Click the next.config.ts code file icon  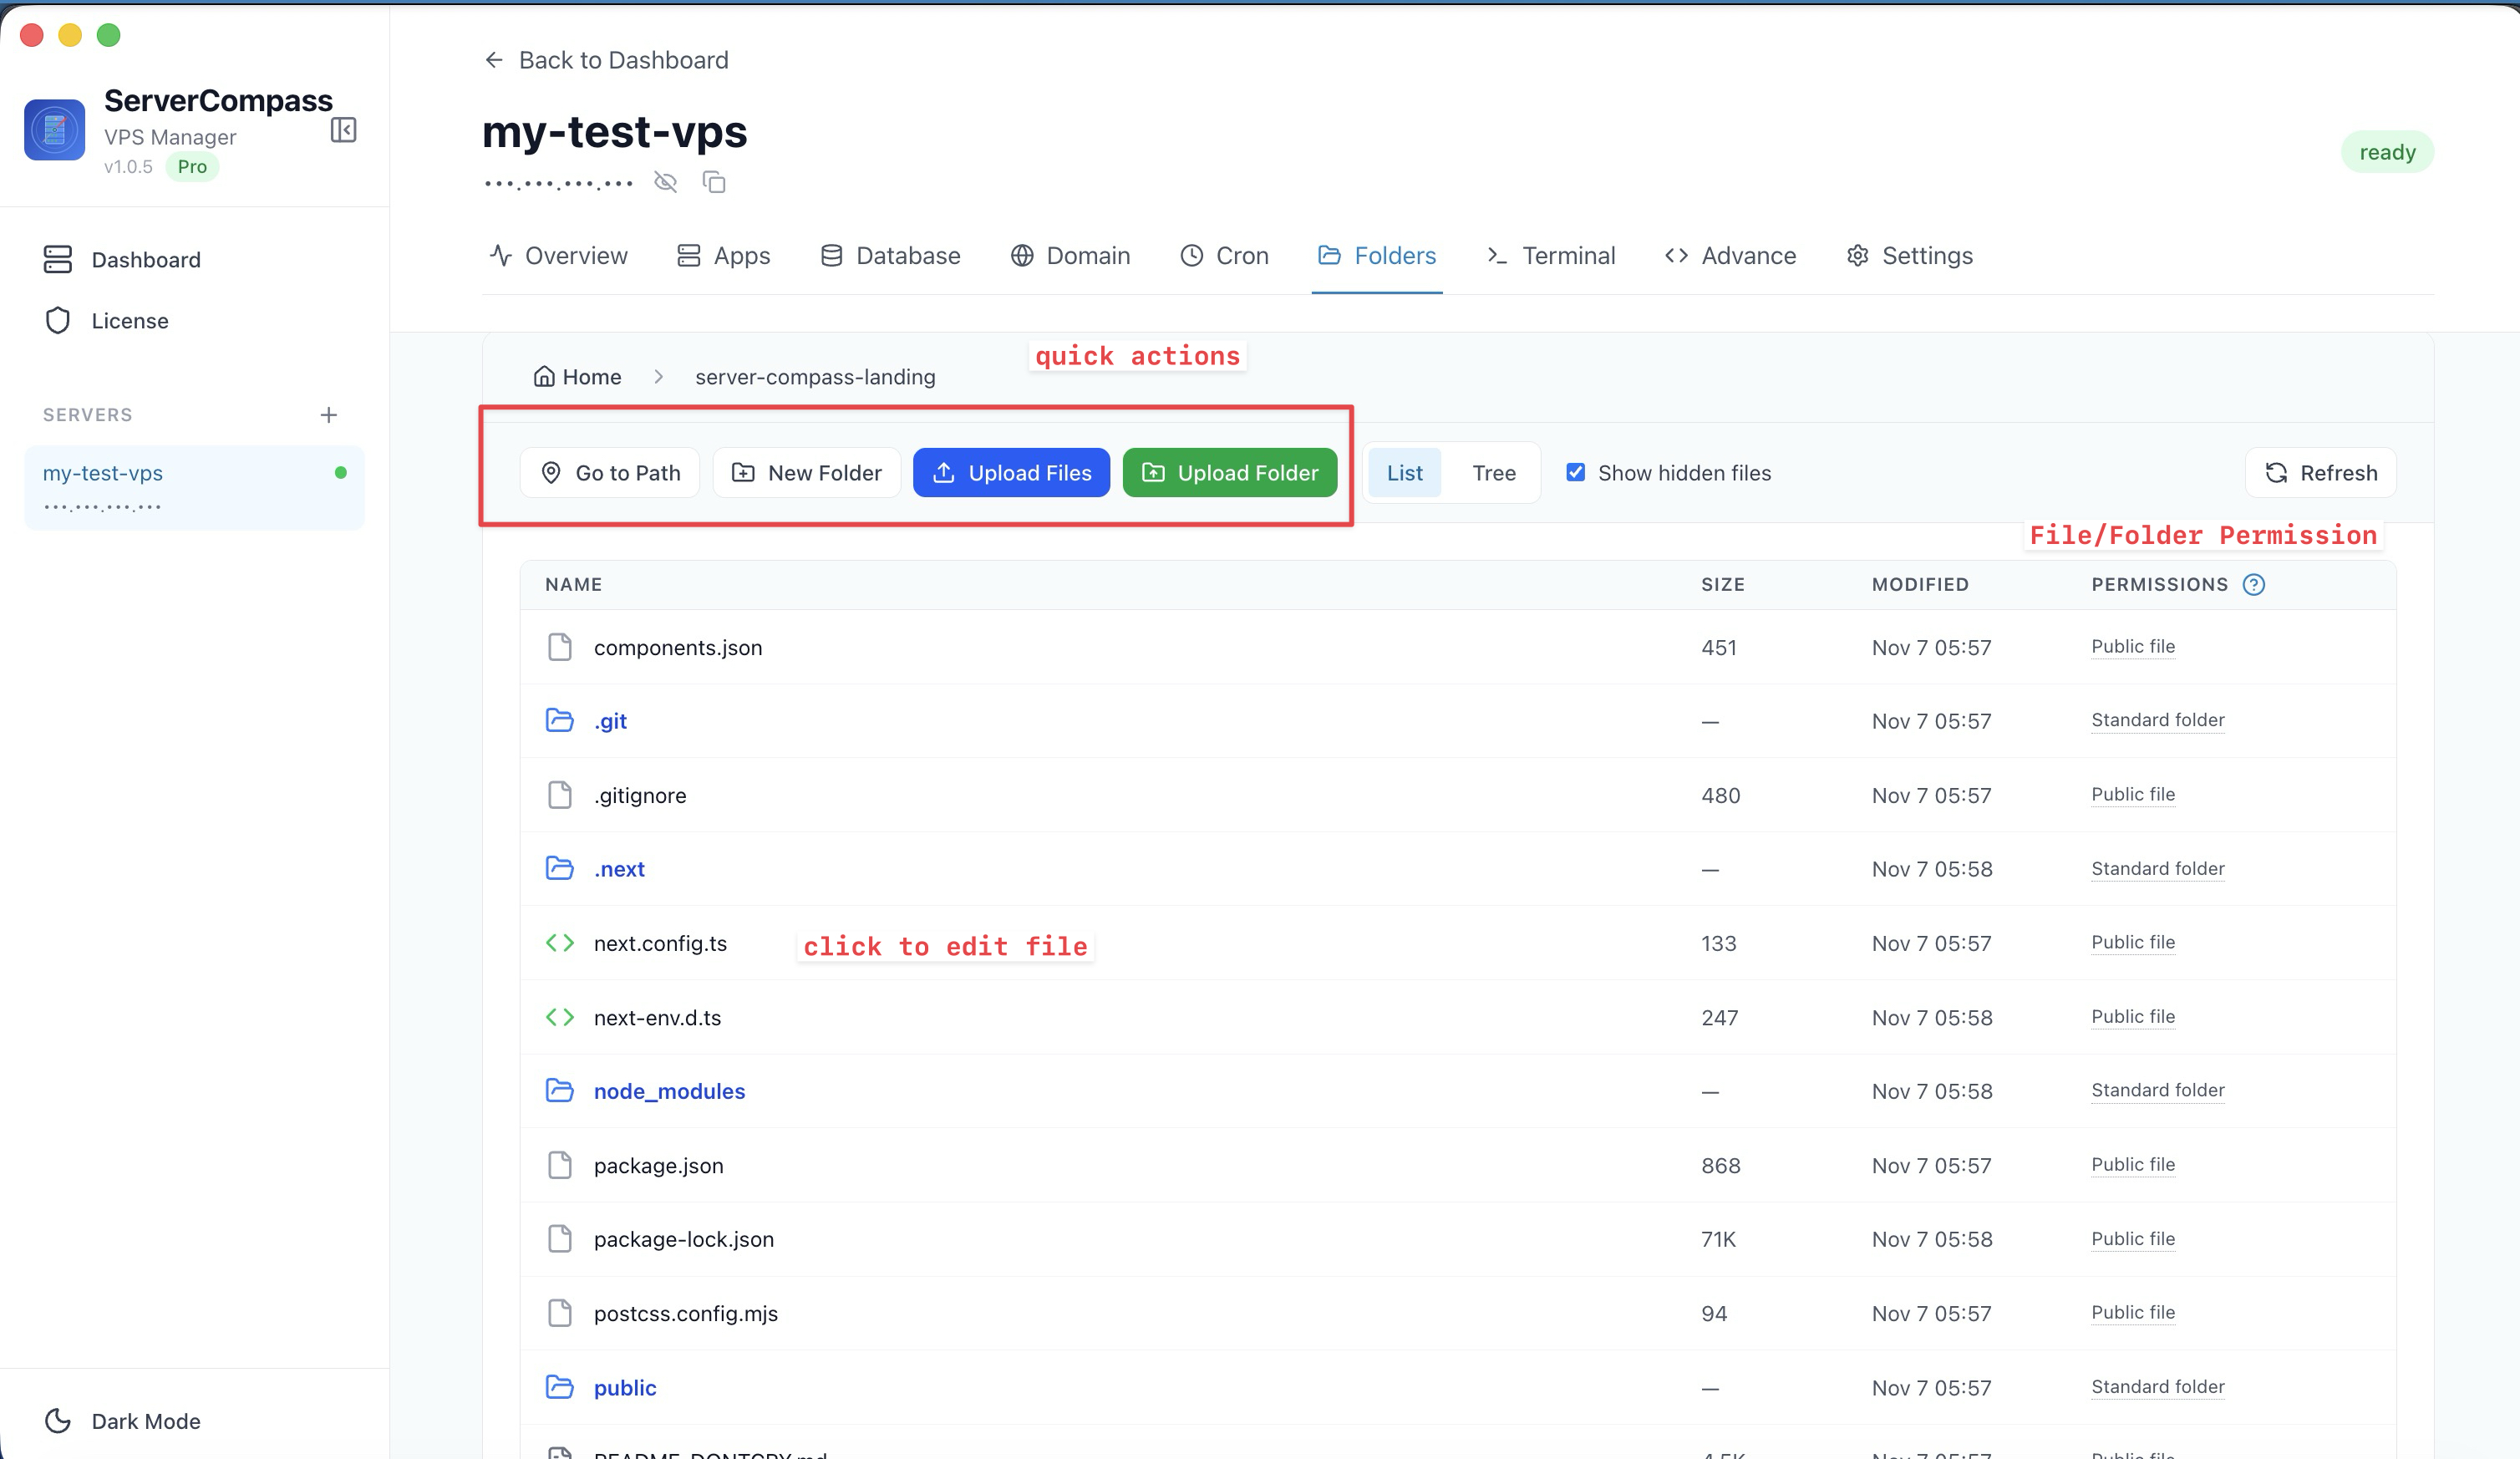(559, 943)
